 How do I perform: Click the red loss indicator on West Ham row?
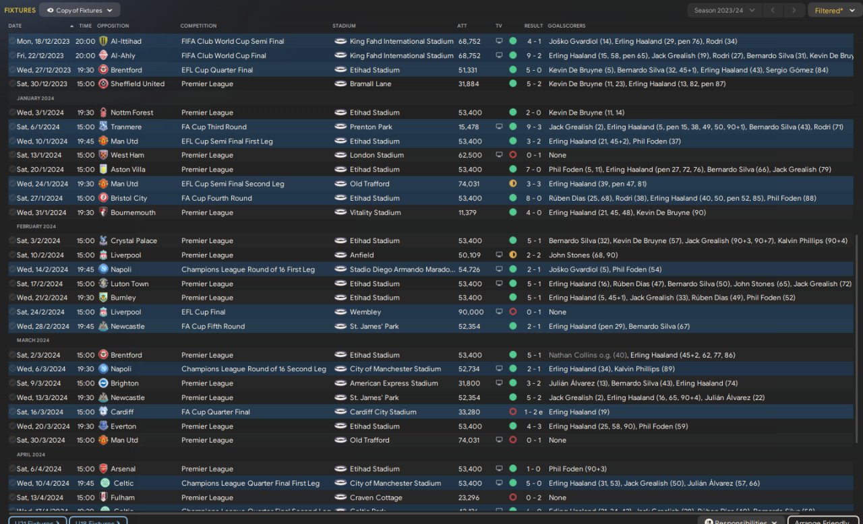point(512,155)
